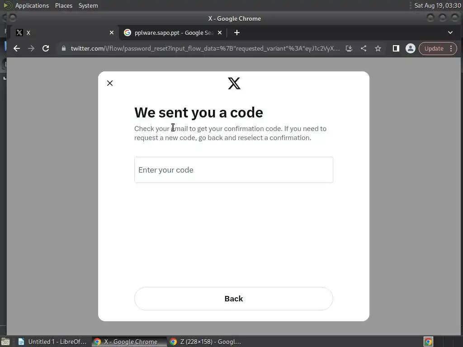Click the Update button in Chrome toolbar
463x347 pixels.
coord(434,49)
